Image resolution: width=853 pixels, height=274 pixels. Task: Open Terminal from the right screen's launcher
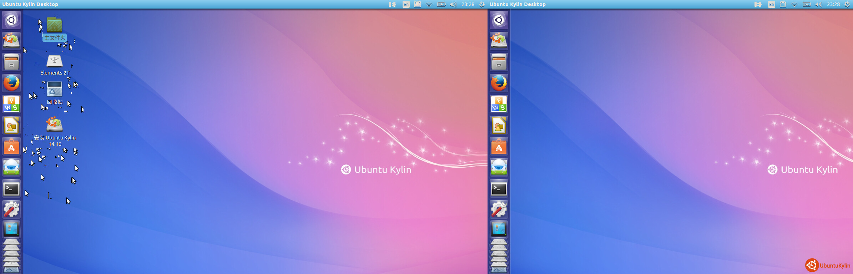click(499, 189)
